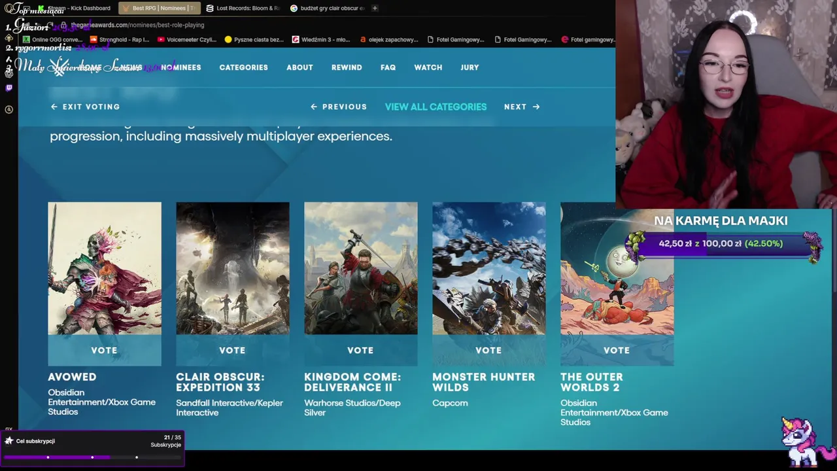The image size is (837, 471).
Task: Switch to the Lost Records: Bloom & Rage tab
Action: [x=242, y=8]
